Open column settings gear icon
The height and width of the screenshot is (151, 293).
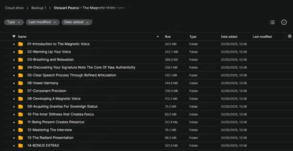pyautogui.click(x=290, y=36)
